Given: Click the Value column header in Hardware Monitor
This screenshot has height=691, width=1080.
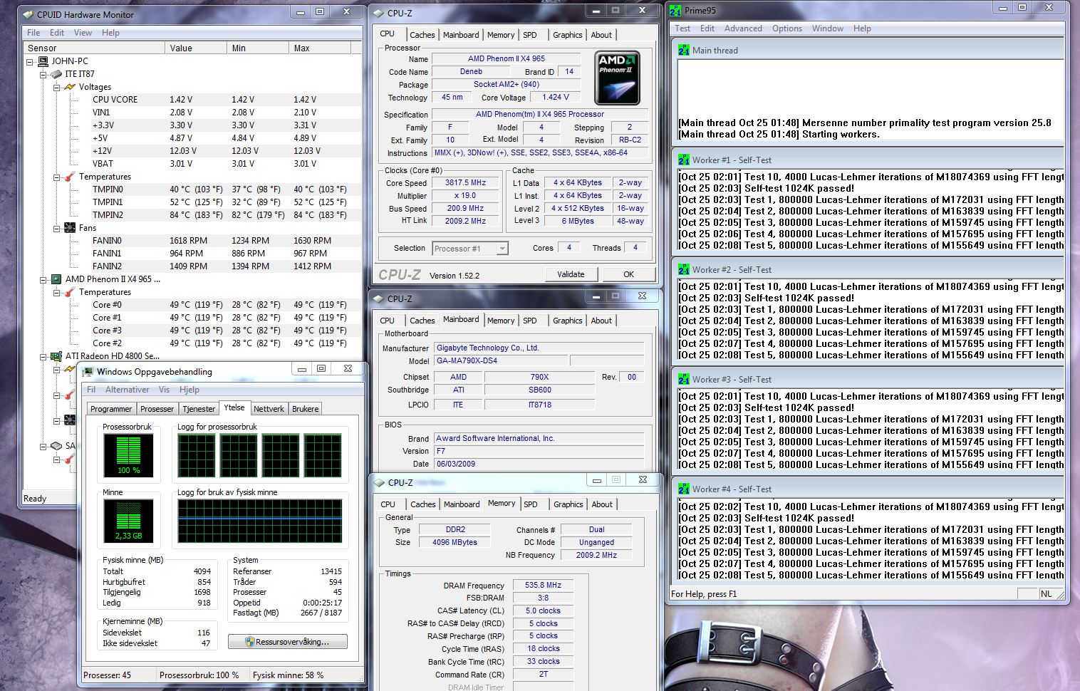Looking at the screenshot, I should (x=196, y=48).
